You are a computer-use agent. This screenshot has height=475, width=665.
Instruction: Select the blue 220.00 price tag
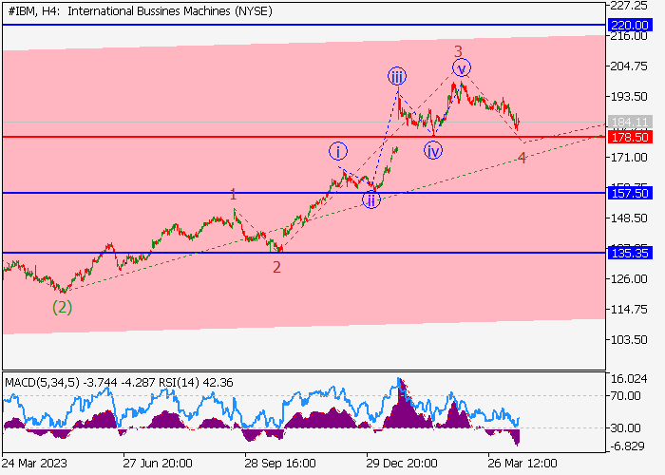tap(630, 25)
